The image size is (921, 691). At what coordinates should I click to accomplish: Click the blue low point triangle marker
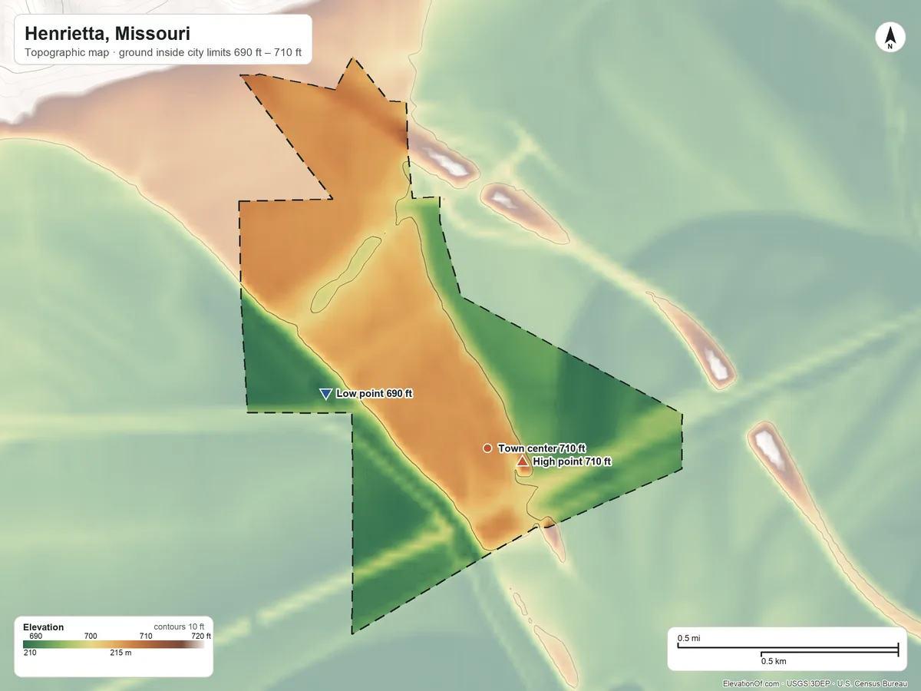pos(325,394)
